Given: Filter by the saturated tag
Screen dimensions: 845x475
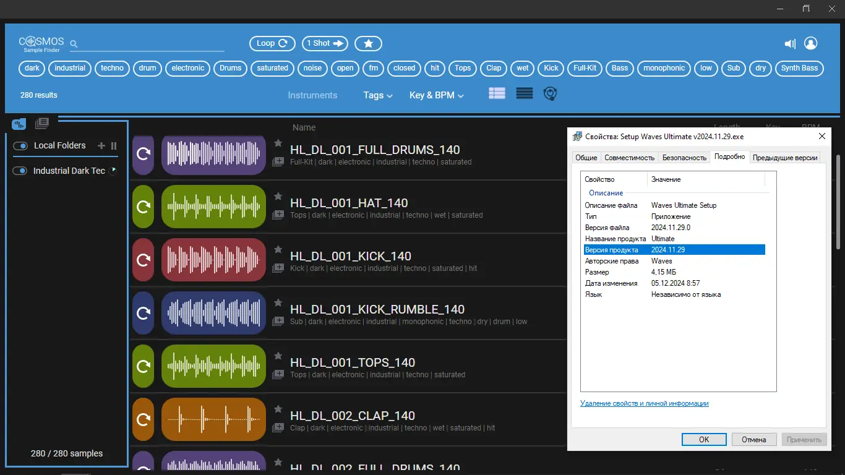Looking at the screenshot, I should coord(273,68).
